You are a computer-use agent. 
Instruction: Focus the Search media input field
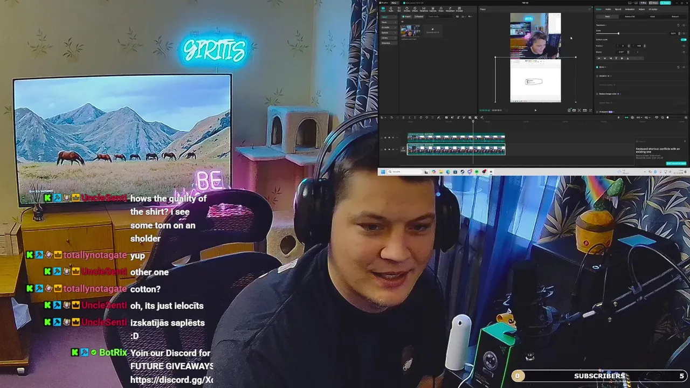click(x=439, y=17)
